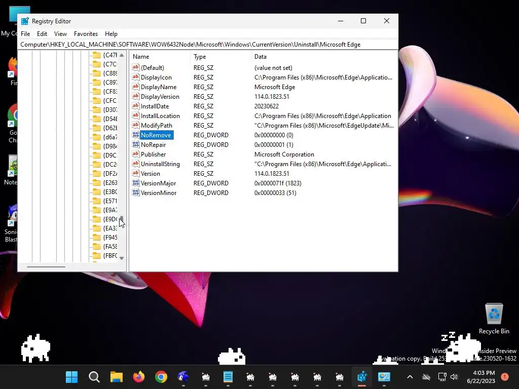Screen dimensions: 519x389
Task: Click the DWORD icon next to VersionMajor
Action: (x=136, y=183)
